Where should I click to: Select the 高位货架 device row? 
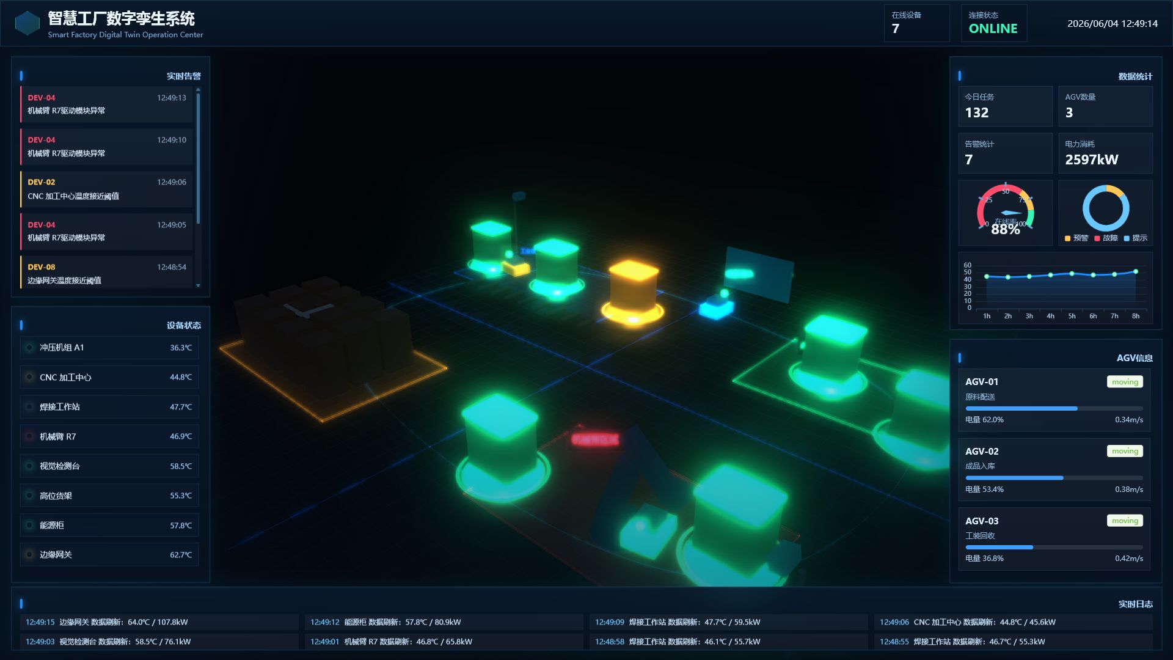tap(109, 496)
